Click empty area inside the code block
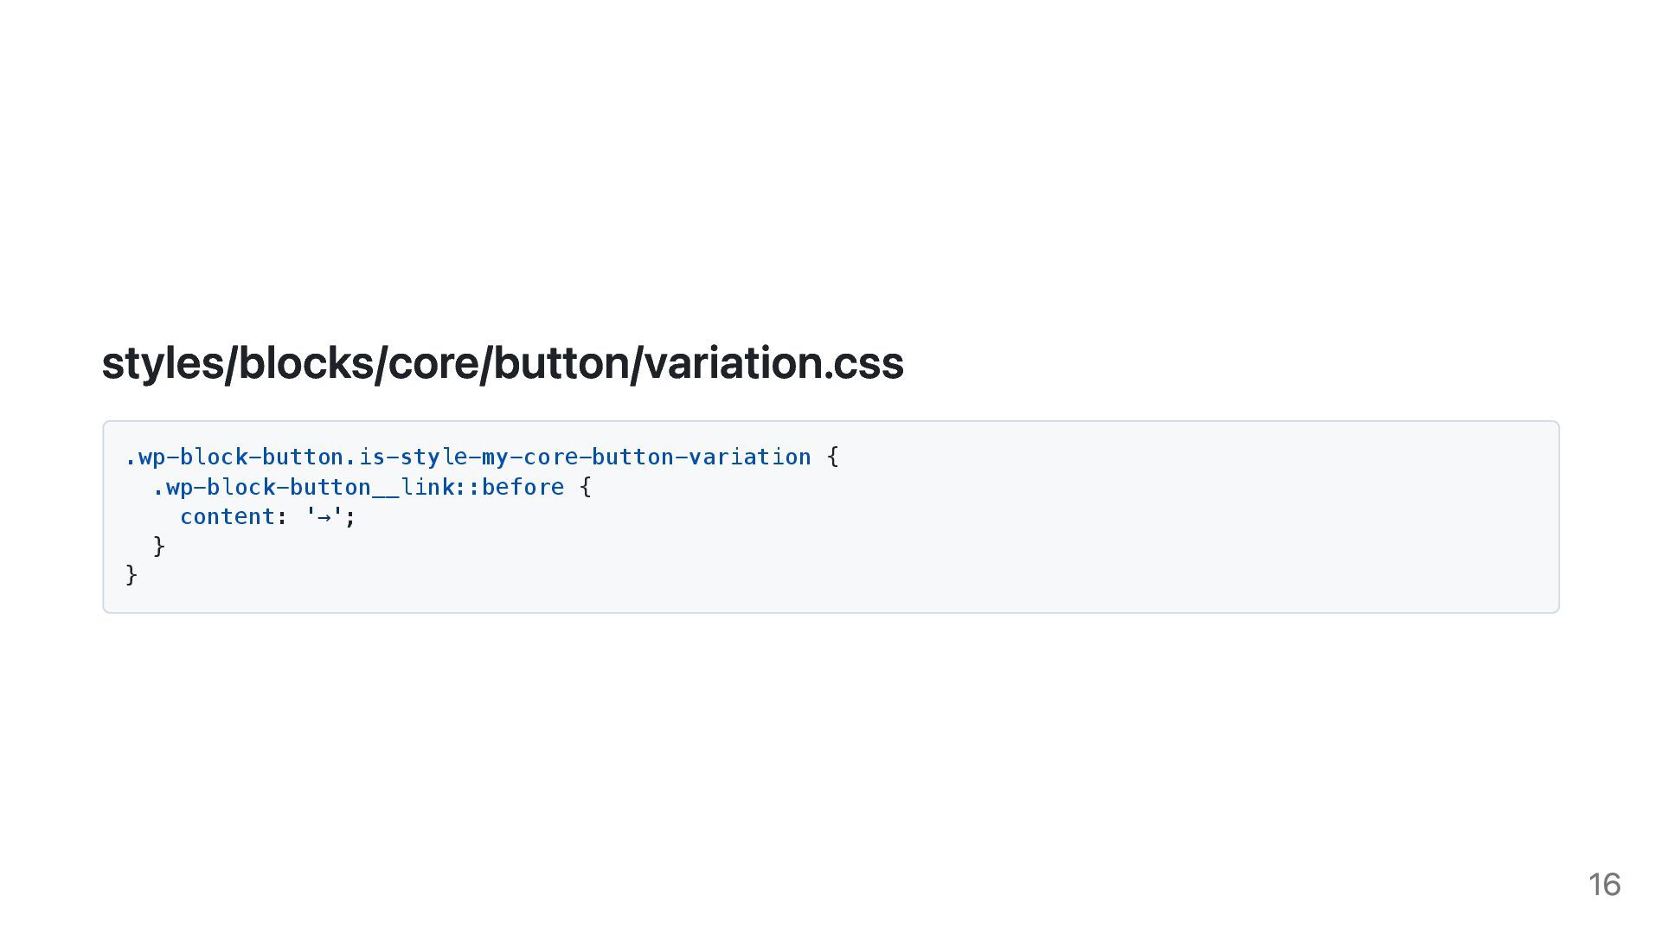 coord(1125,536)
